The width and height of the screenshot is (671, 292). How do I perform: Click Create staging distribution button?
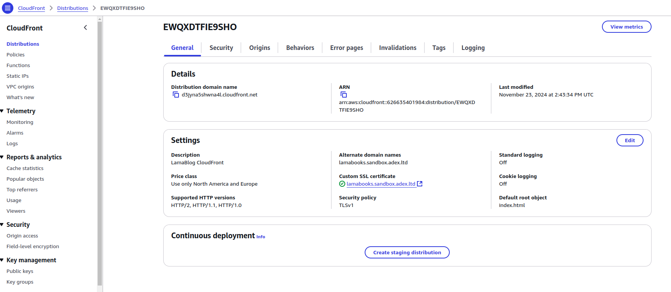click(x=407, y=252)
